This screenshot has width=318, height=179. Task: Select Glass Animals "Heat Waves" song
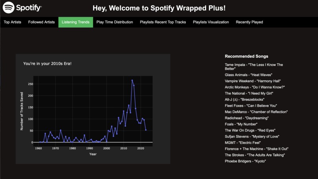tap(249, 75)
